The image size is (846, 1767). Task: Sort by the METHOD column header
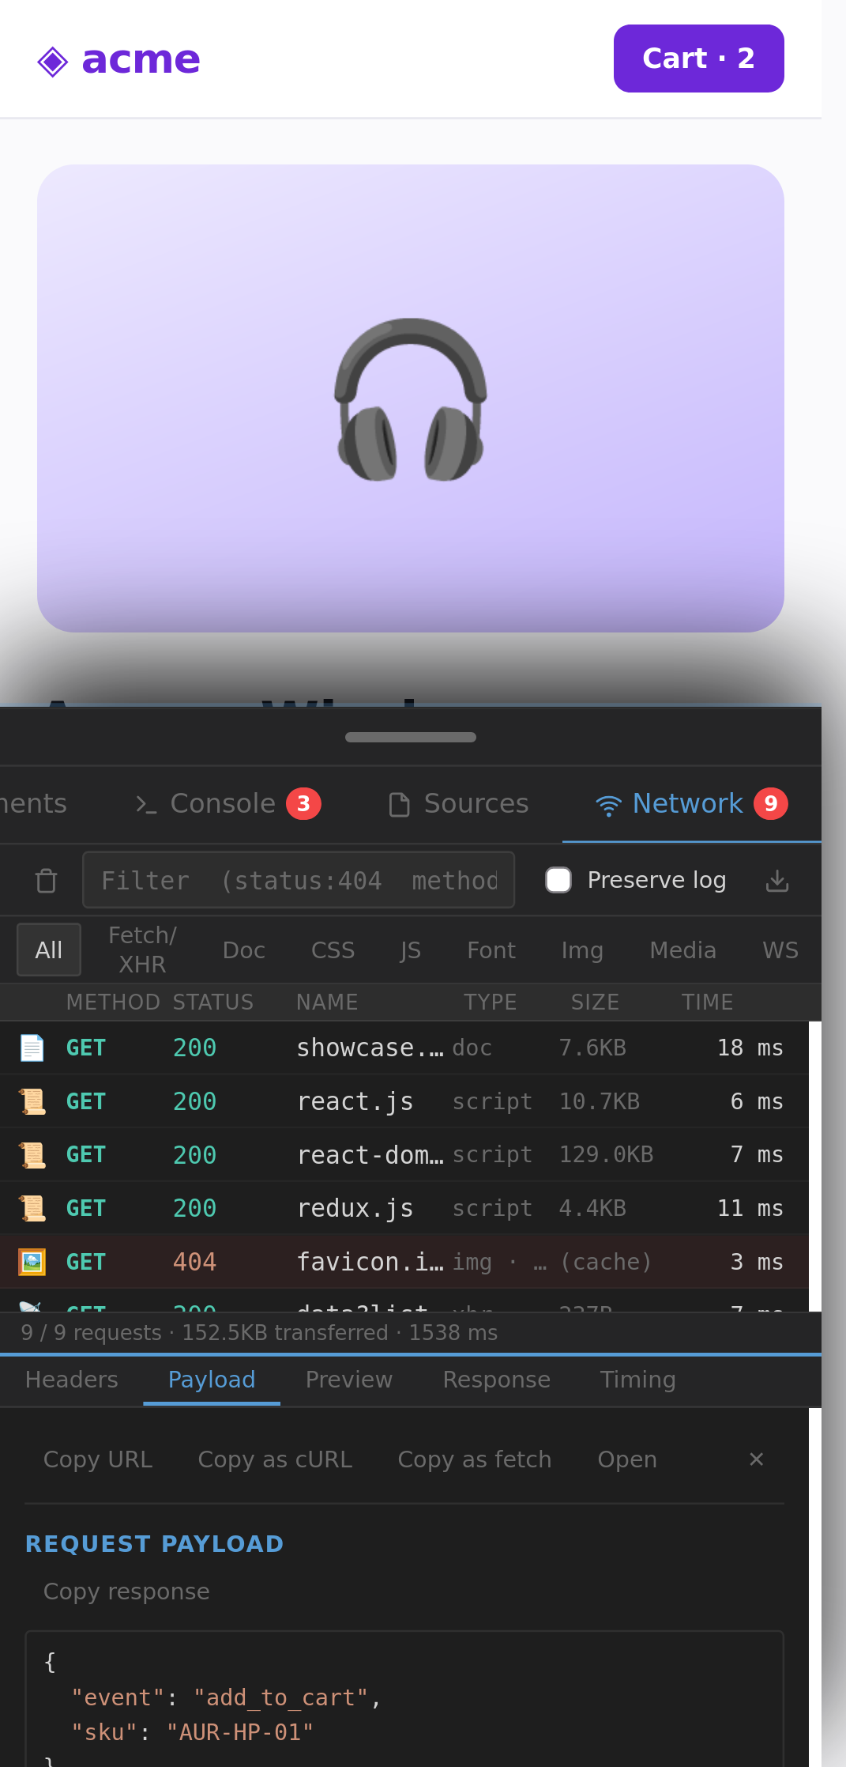click(x=113, y=1002)
